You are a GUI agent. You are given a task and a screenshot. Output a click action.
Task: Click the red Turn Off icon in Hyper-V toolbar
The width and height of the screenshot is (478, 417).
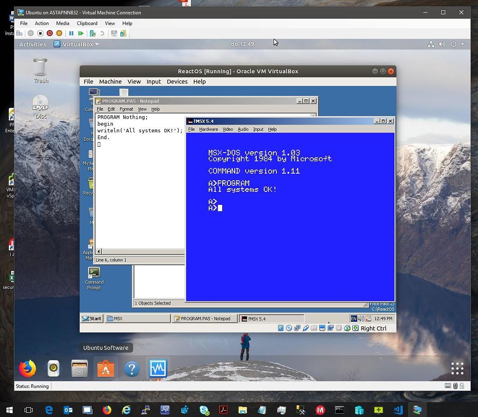coord(49,33)
